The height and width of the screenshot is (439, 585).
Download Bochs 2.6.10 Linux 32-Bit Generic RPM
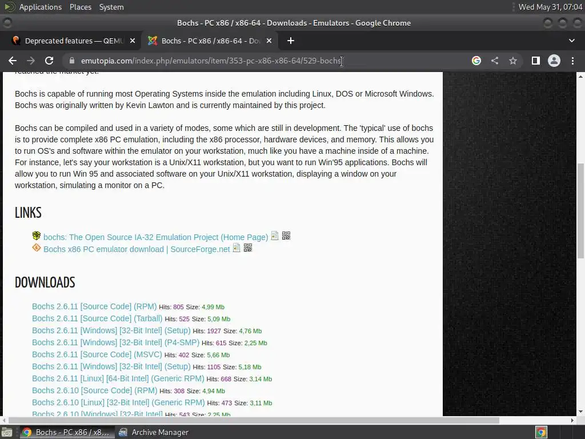coord(118,402)
